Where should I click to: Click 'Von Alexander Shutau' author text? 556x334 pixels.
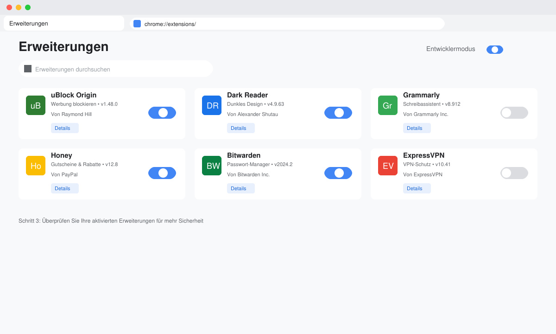pos(253,114)
